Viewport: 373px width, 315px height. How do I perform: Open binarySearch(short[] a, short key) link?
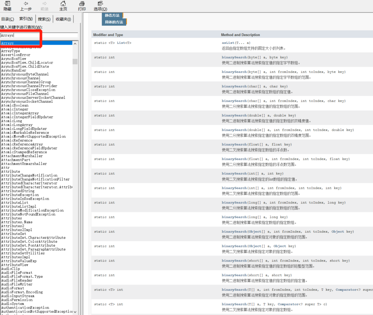coord(234,275)
